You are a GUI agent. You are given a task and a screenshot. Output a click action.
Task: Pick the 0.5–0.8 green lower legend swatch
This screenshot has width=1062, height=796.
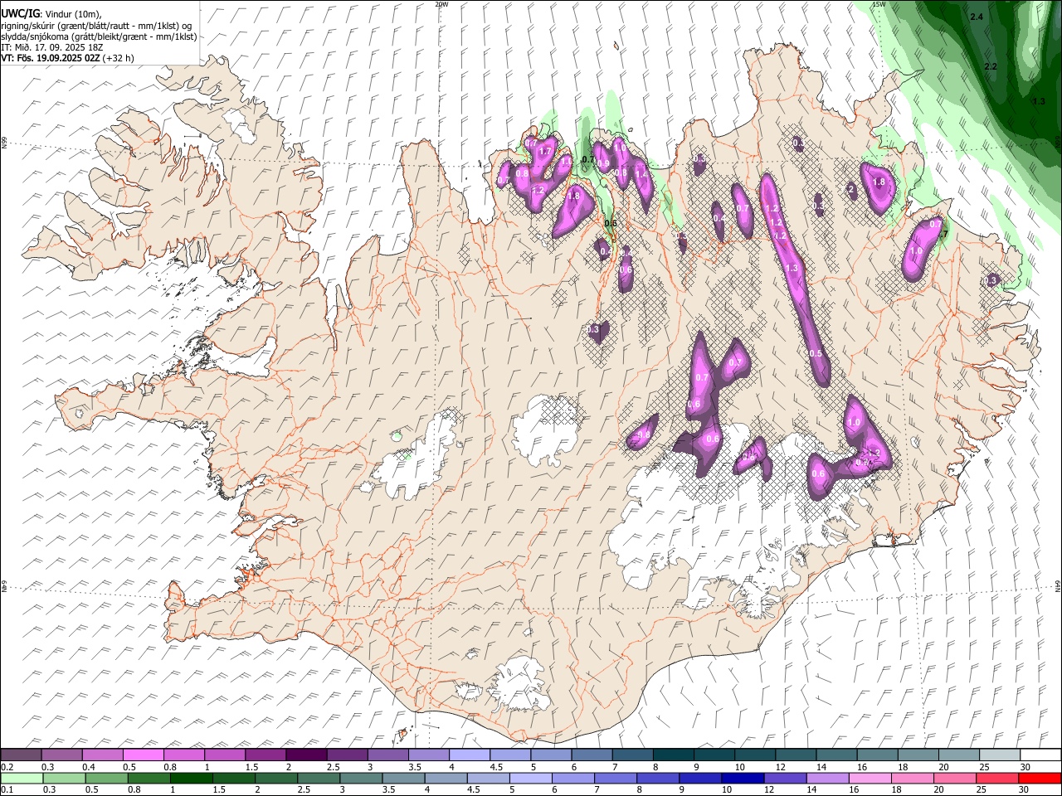pos(107,778)
